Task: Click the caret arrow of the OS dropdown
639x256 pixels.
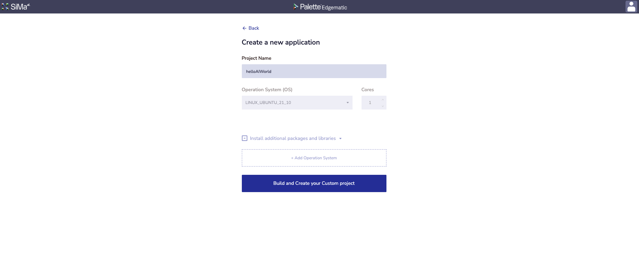Action: click(348, 103)
